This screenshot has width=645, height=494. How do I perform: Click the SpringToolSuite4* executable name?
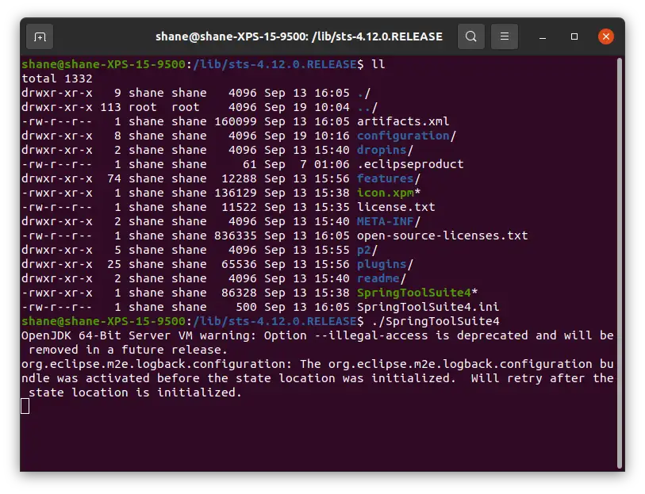click(x=417, y=293)
